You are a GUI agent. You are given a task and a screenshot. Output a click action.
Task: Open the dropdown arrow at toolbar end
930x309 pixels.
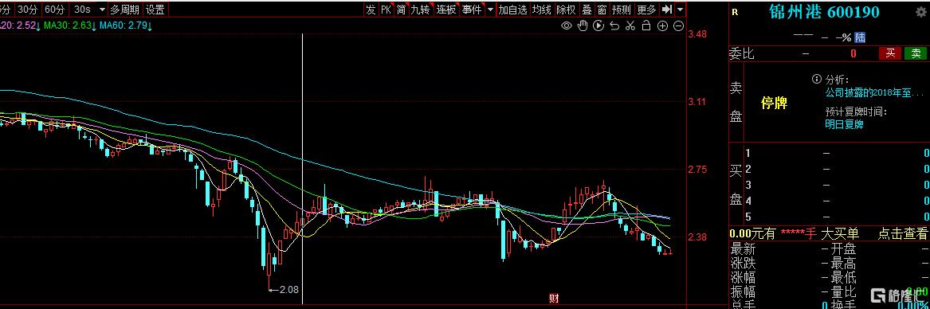point(680,10)
